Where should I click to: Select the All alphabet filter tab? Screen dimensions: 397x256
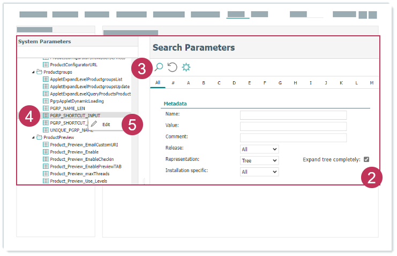point(158,83)
